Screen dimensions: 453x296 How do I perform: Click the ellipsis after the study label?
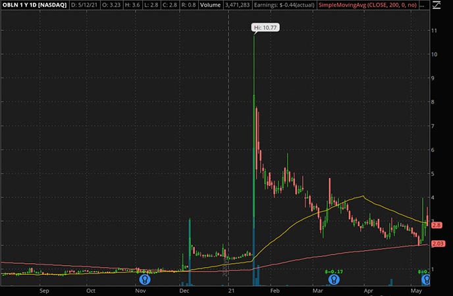(x=422, y=6)
